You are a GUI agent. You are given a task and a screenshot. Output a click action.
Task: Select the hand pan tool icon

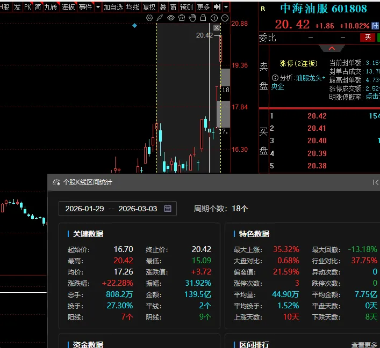point(192,18)
